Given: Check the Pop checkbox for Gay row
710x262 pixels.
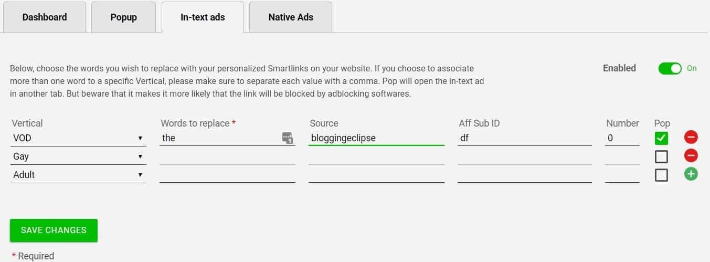Looking at the screenshot, I should click(x=661, y=156).
